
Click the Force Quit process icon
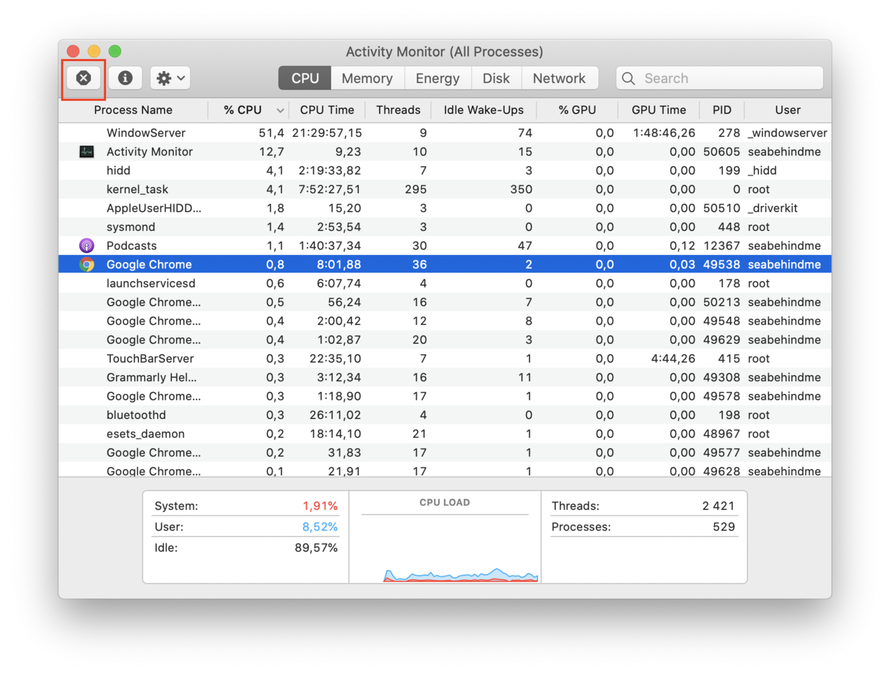click(83, 78)
